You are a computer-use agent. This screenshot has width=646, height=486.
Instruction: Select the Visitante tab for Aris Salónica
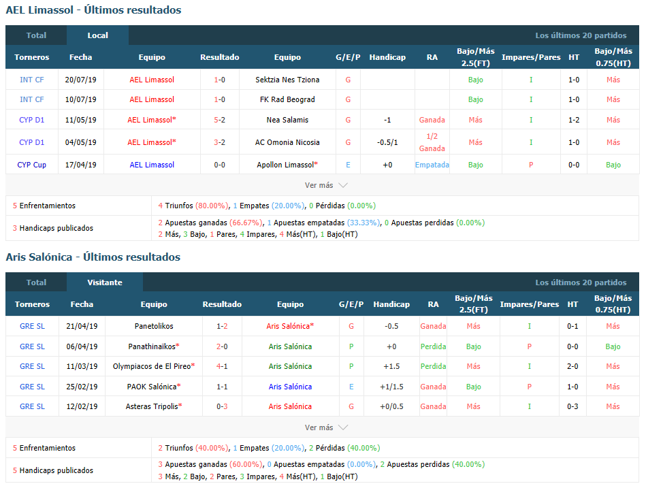[x=105, y=282]
